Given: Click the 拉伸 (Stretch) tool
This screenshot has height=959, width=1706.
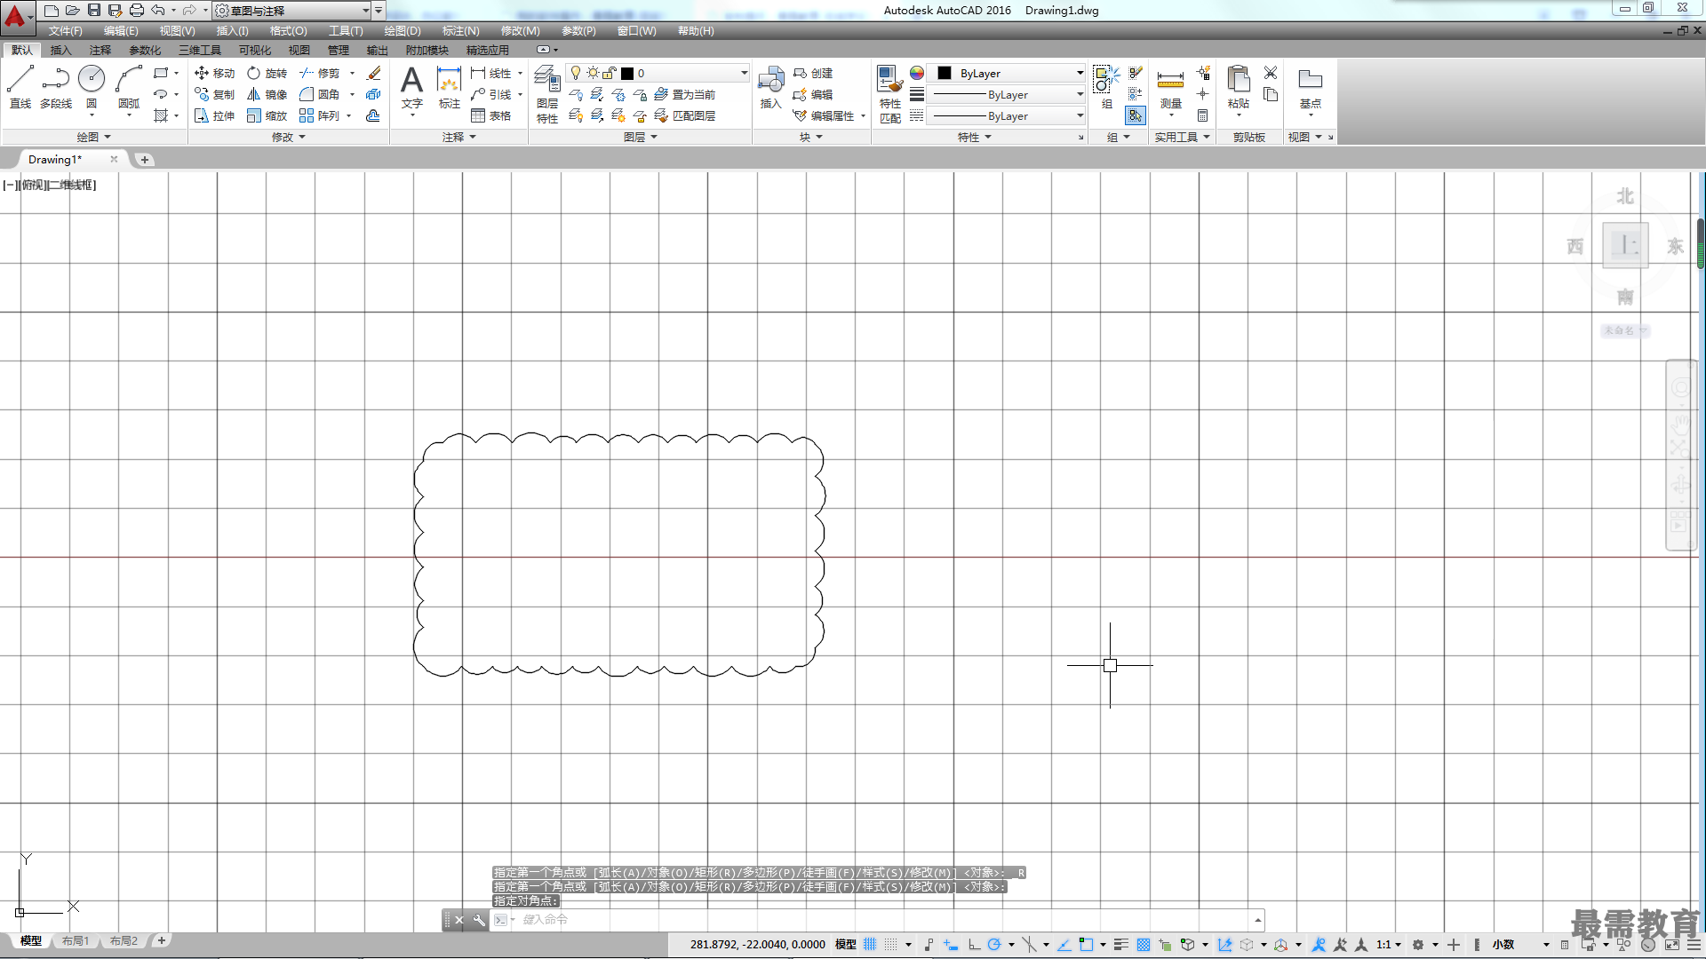Looking at the screenshot, I should click(x=214, y=115).
